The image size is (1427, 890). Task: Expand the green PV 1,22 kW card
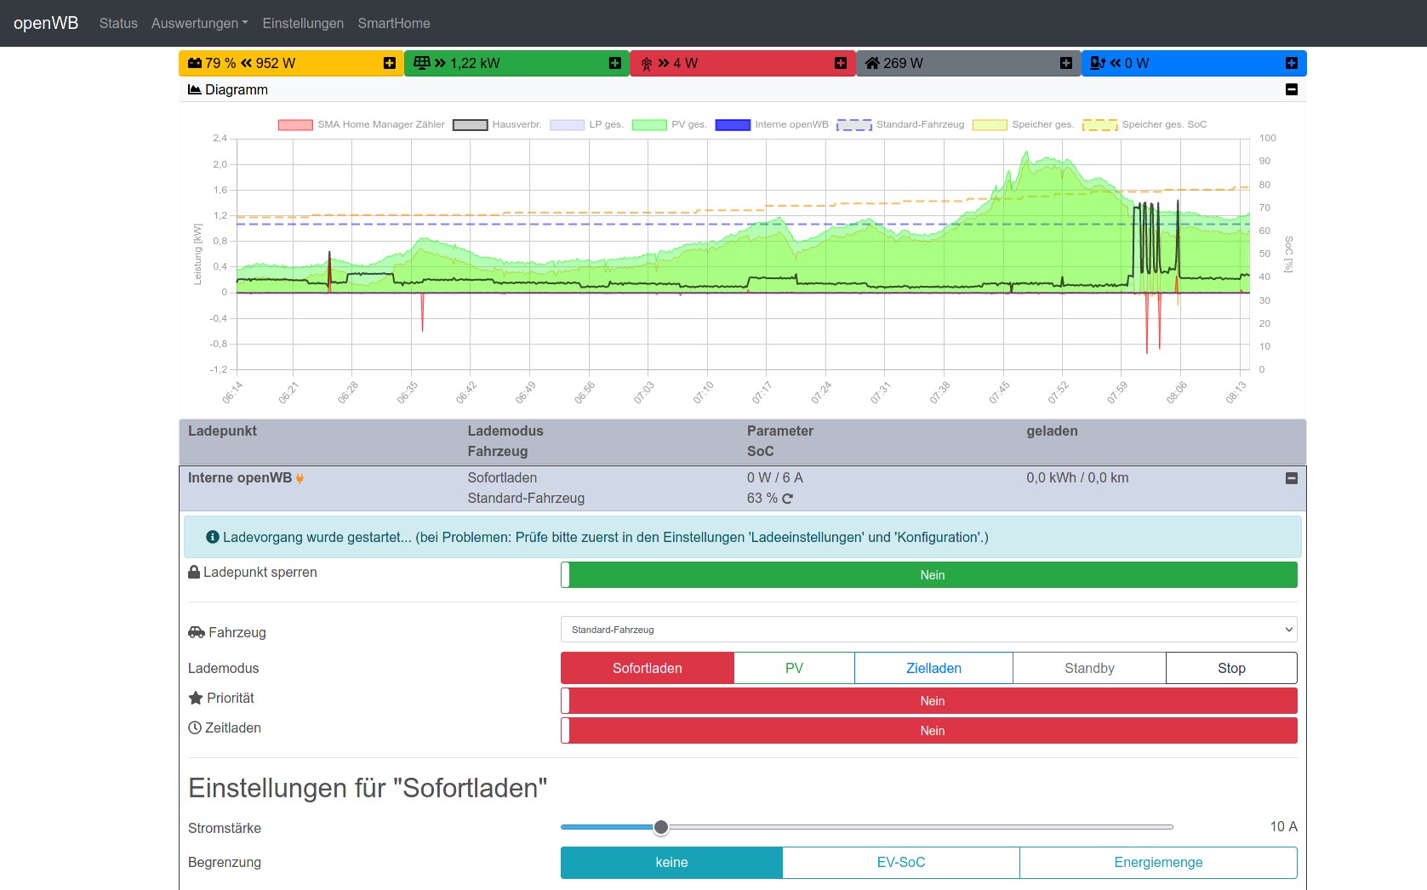point(615,63)
